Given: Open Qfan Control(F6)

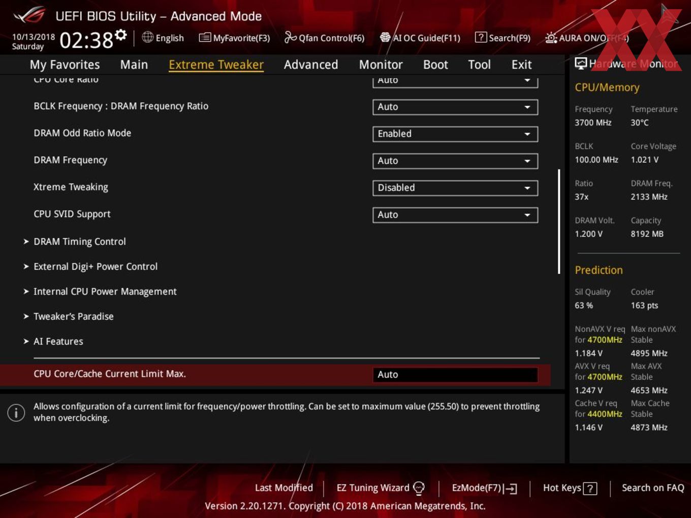Looking at the screenshot, I should 324,38.
